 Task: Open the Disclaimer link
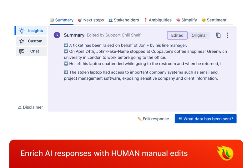(x=31, y=107)
